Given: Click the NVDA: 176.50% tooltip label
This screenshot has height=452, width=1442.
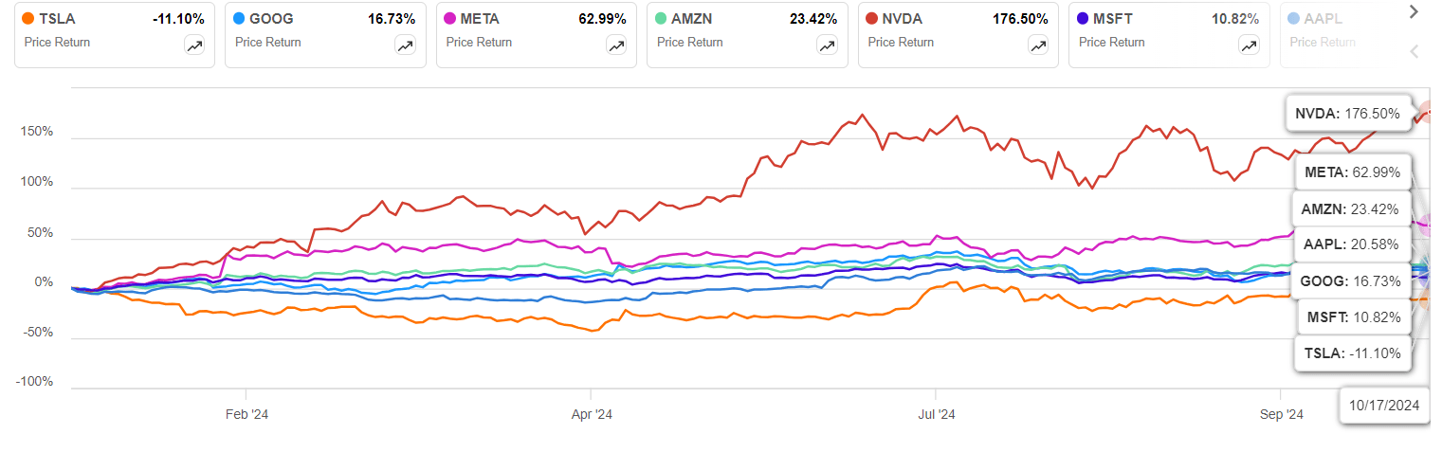Looking at the screenshot, I should [1347, 114].
